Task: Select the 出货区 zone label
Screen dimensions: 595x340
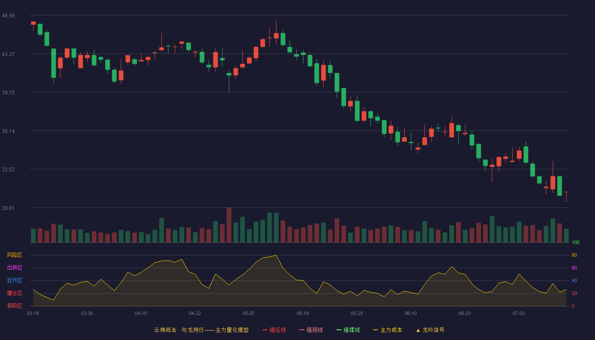Action: pos(14,268)
